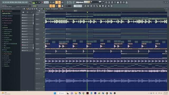Click the stop playback button
The width and height of the screenshot is (169, 95).
[39, 2]
